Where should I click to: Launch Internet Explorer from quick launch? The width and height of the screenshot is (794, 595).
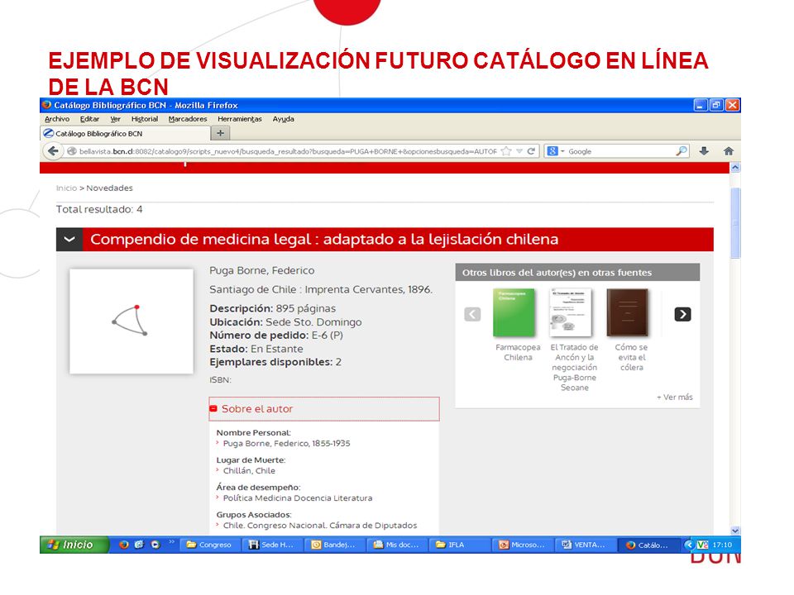point(139,545)
